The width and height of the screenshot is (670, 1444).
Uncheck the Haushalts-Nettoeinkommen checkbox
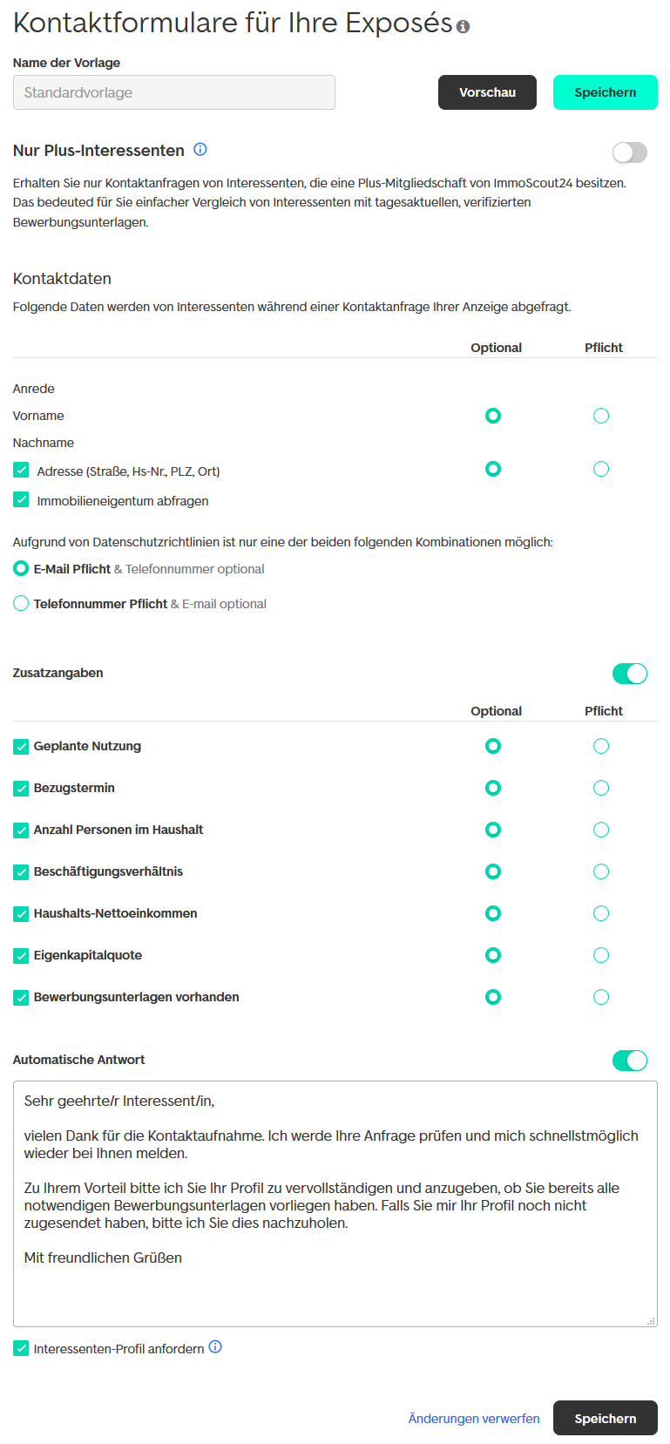pos(21,914)
